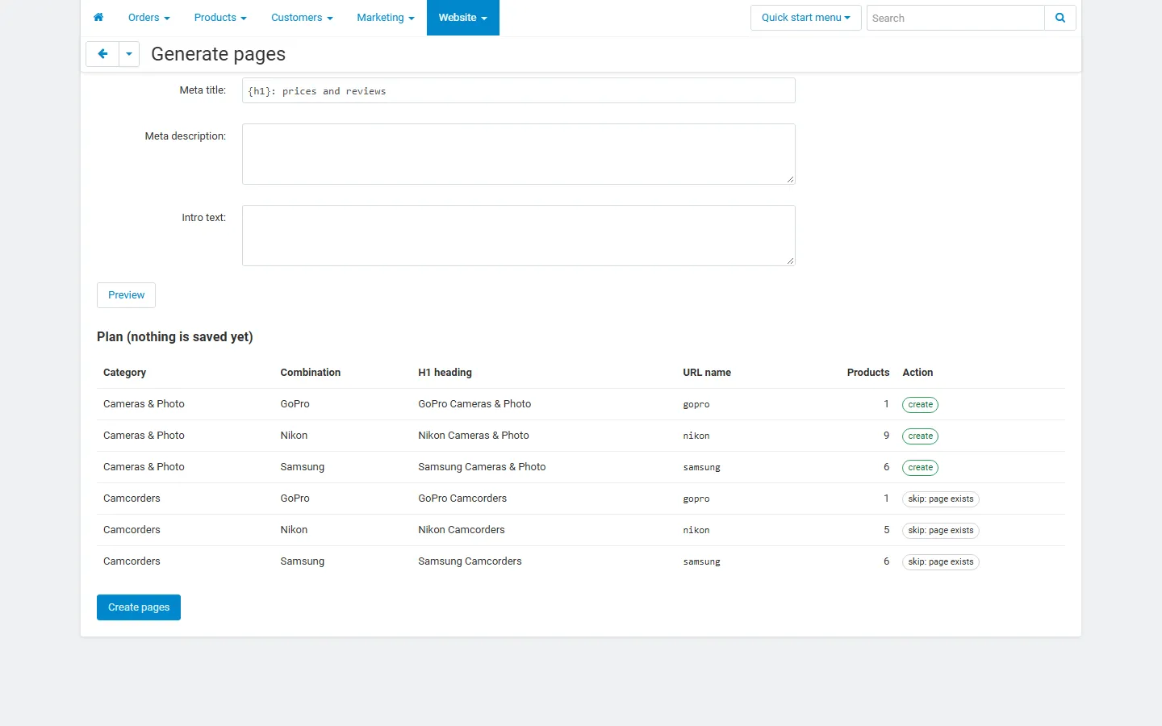Click into the Intro text textarea

click(519, 236)
